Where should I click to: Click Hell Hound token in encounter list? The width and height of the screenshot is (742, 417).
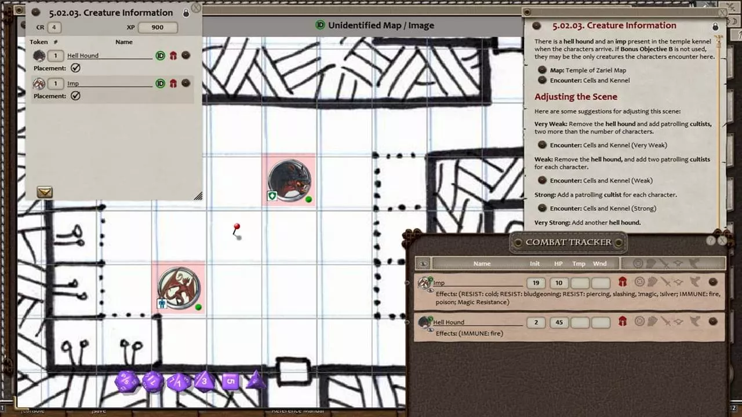click(39, 56)
